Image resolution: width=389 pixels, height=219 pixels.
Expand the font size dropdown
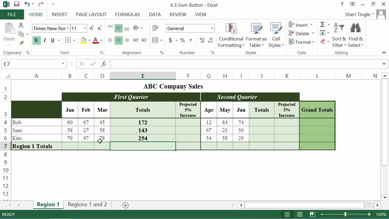tap(85, 28)
